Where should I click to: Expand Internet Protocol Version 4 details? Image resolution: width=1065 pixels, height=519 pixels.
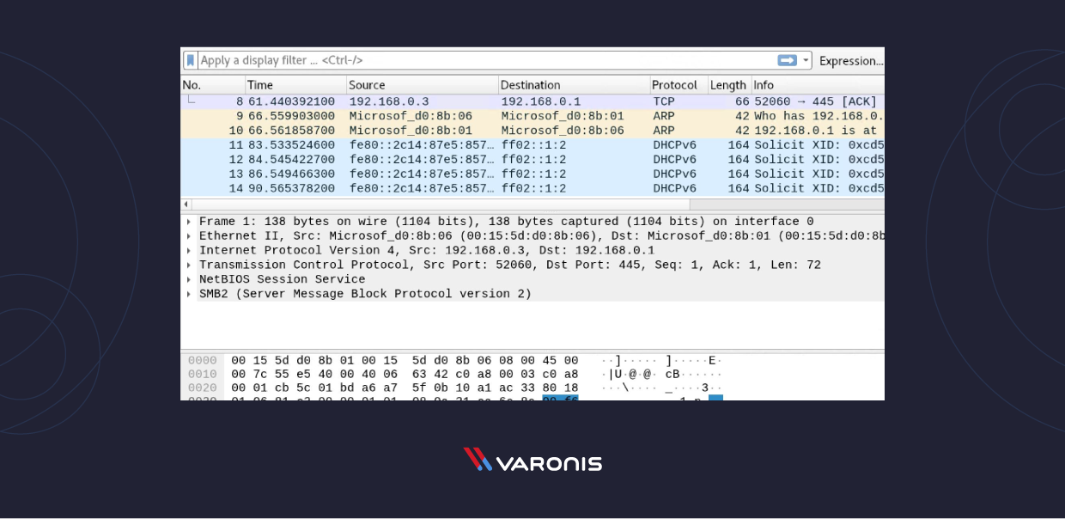pyautogui.click(x=188, y=250)
